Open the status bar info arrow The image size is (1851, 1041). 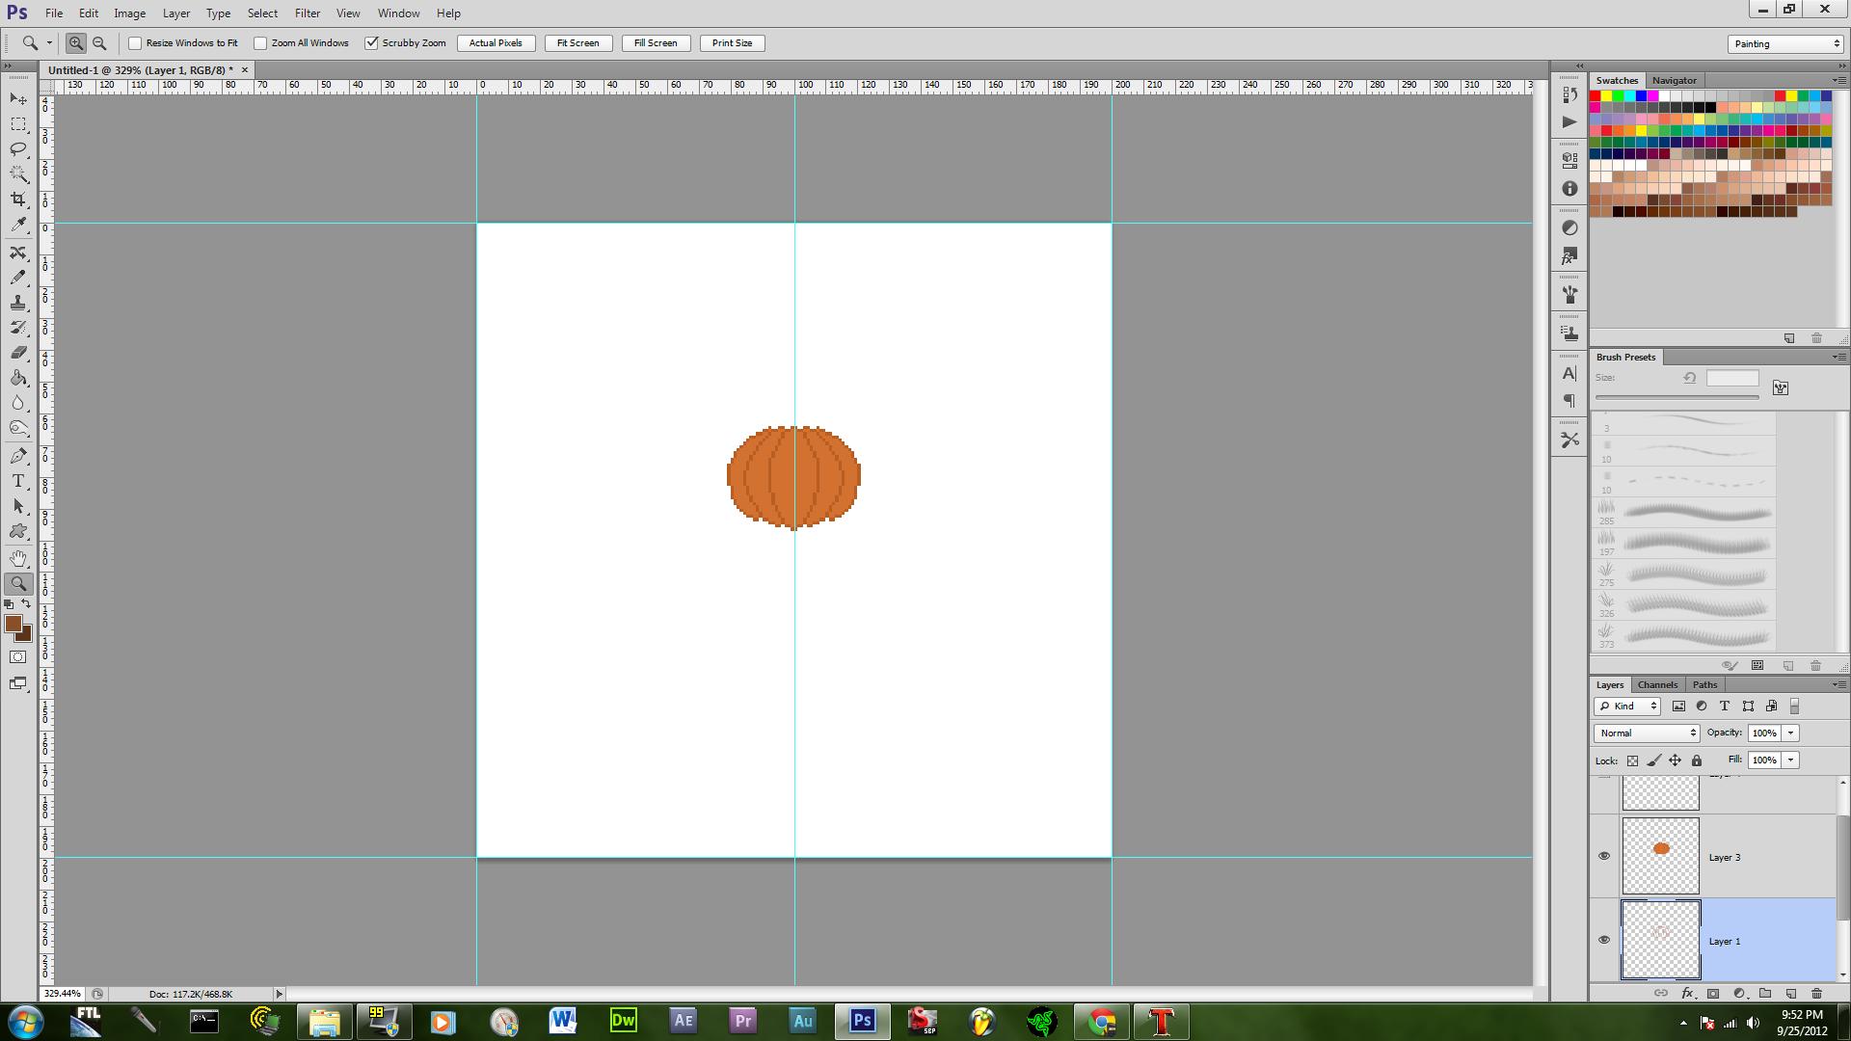pos(280,994)
